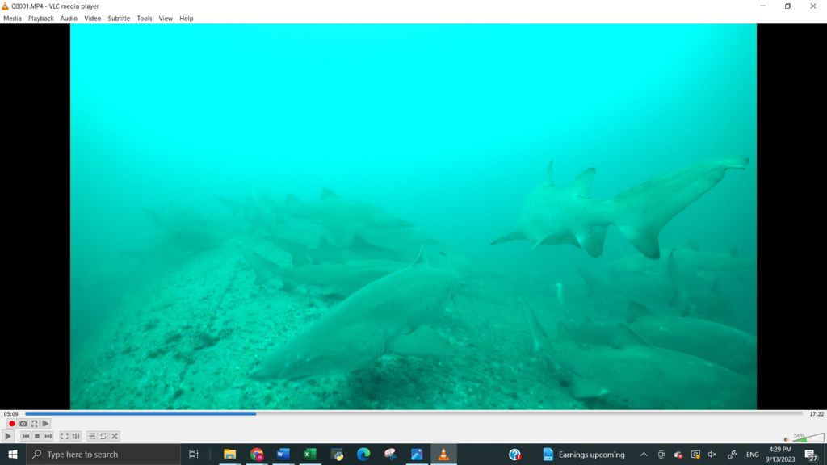Open the Subtitle menu
This screenshot has height=465, width=827.
119,19
